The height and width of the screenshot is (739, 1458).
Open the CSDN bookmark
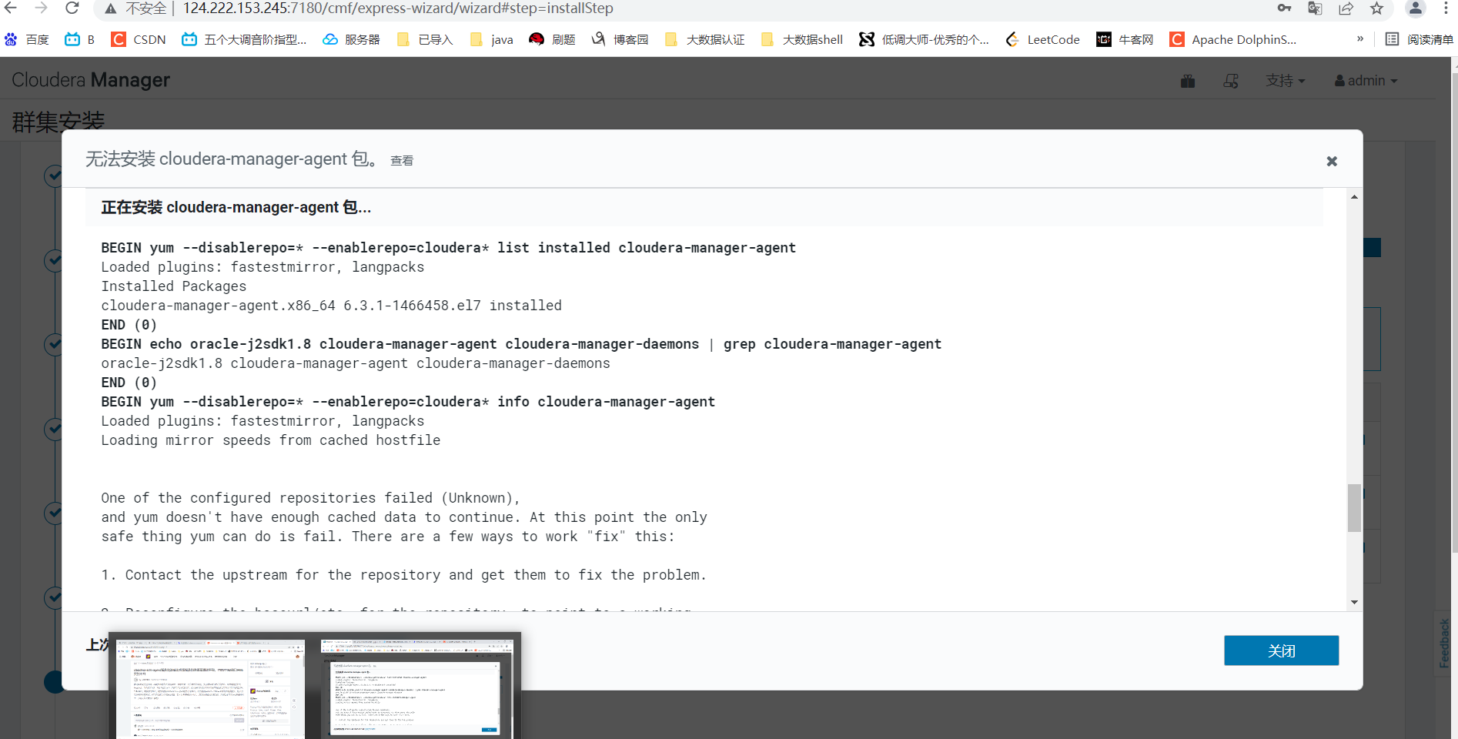click(139, 39)
